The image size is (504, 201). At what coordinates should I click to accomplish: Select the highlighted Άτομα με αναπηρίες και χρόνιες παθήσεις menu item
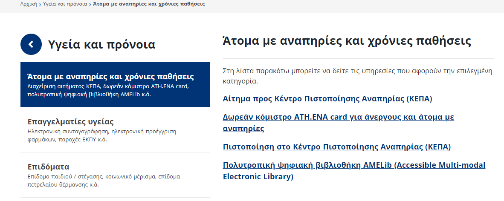115,84
